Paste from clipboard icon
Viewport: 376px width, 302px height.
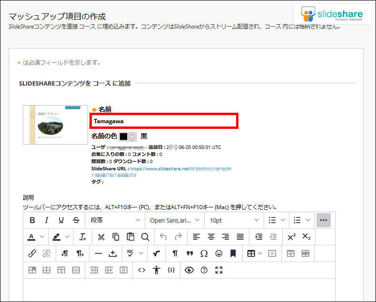pos(130,237)
